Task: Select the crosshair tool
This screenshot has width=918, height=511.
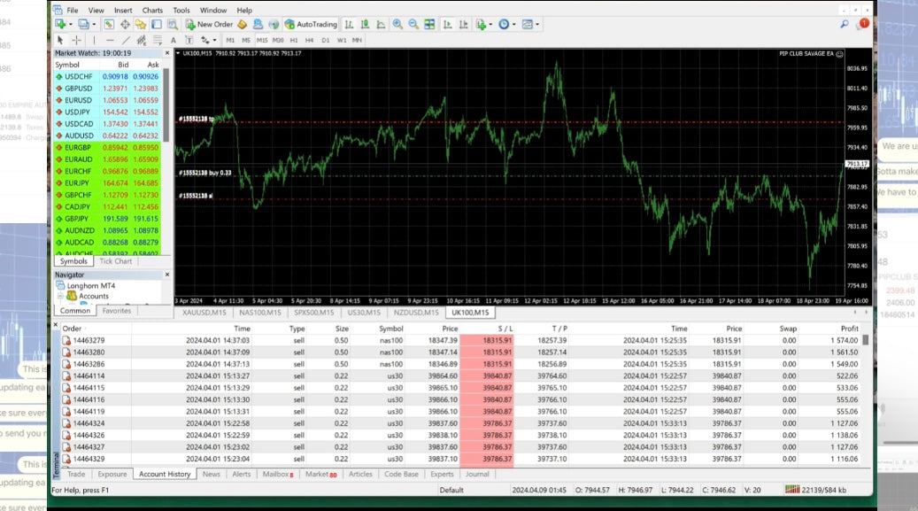Action: pos(77,40)
